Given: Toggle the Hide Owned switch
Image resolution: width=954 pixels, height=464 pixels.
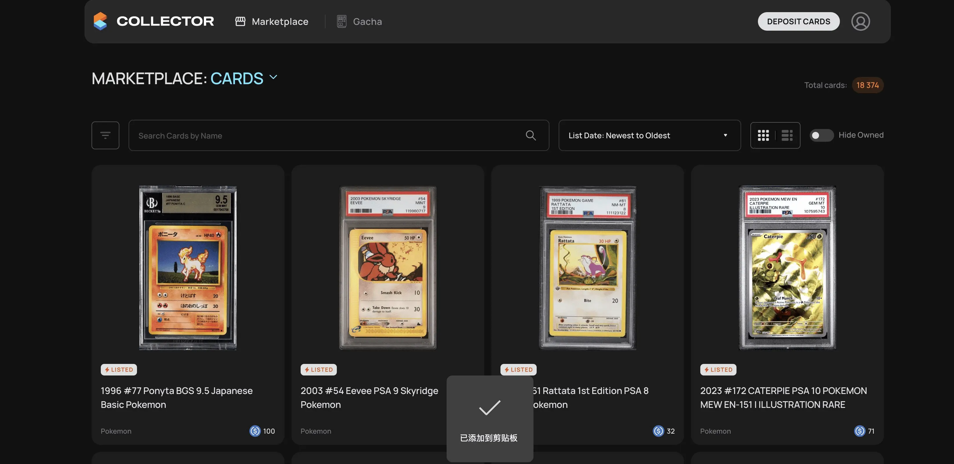Looking at the screenshot, I should [821, 135].
